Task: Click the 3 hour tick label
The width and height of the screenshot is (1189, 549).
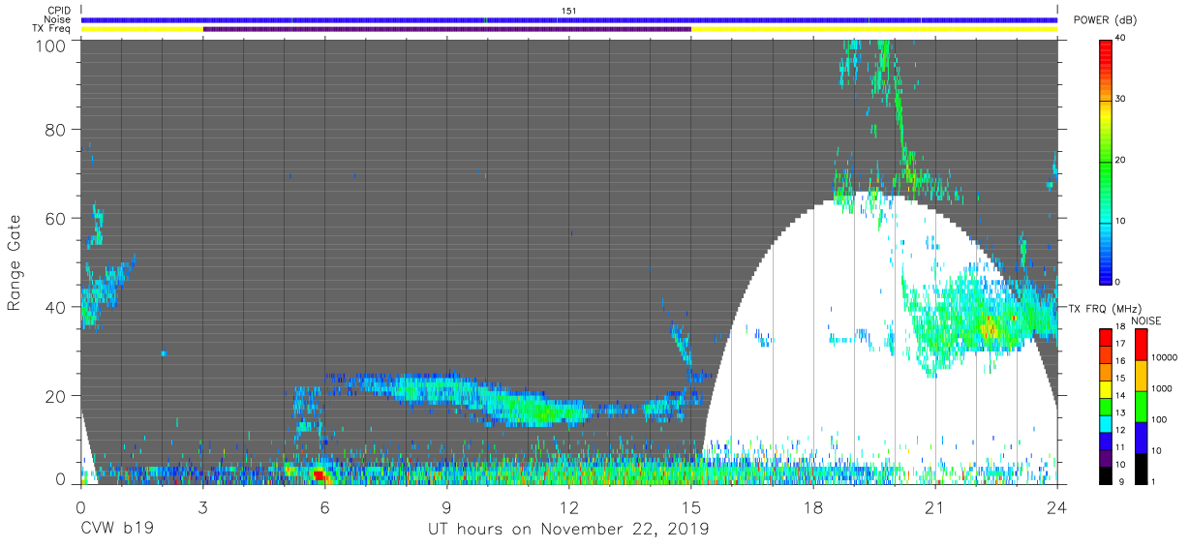Action: [x=203, y=506]
